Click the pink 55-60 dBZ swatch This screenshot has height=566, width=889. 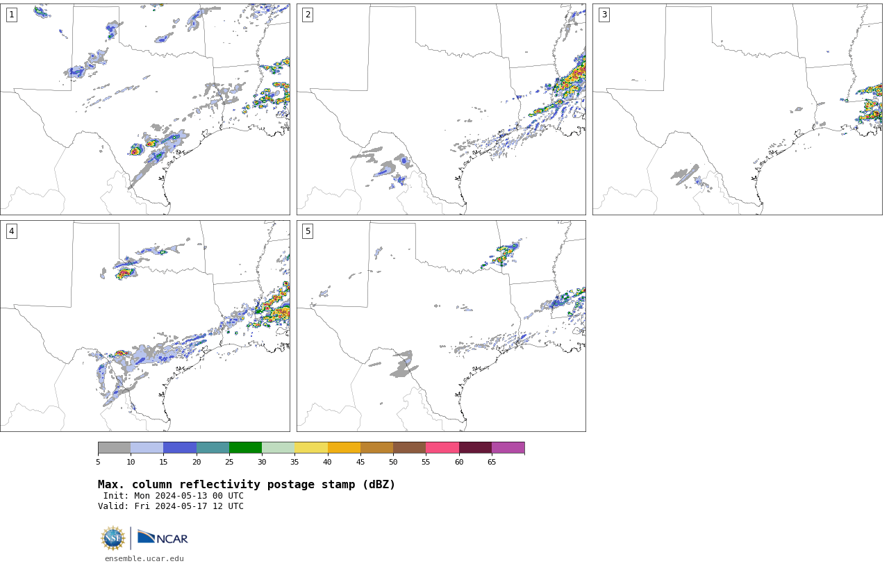pyautogui.click(x=442, y=448)
